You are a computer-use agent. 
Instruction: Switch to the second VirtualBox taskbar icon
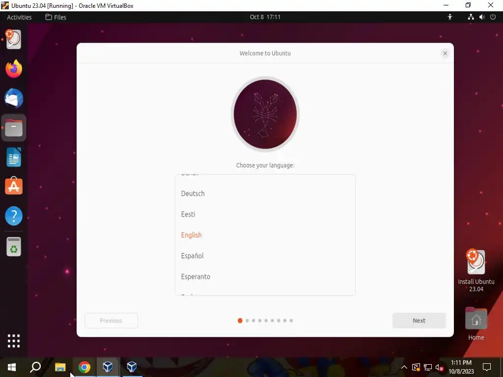pyautogui.click(x=132, y=367)
